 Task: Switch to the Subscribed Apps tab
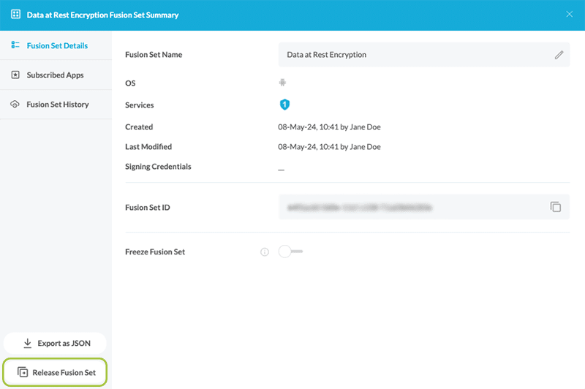pos(55,75)
